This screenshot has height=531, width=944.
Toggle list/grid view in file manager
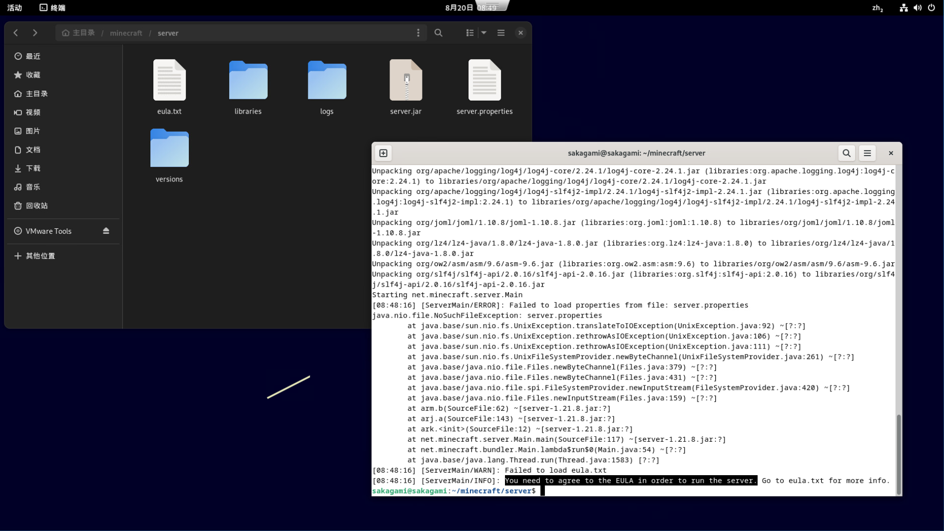tap(470, 33)
